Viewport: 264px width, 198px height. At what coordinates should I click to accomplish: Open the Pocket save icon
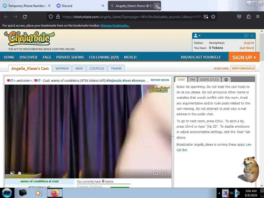239,16
